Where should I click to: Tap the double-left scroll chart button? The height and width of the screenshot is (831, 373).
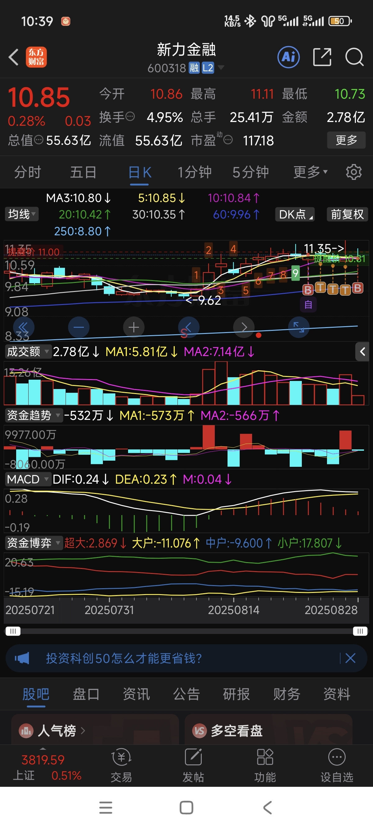point(24,327)
